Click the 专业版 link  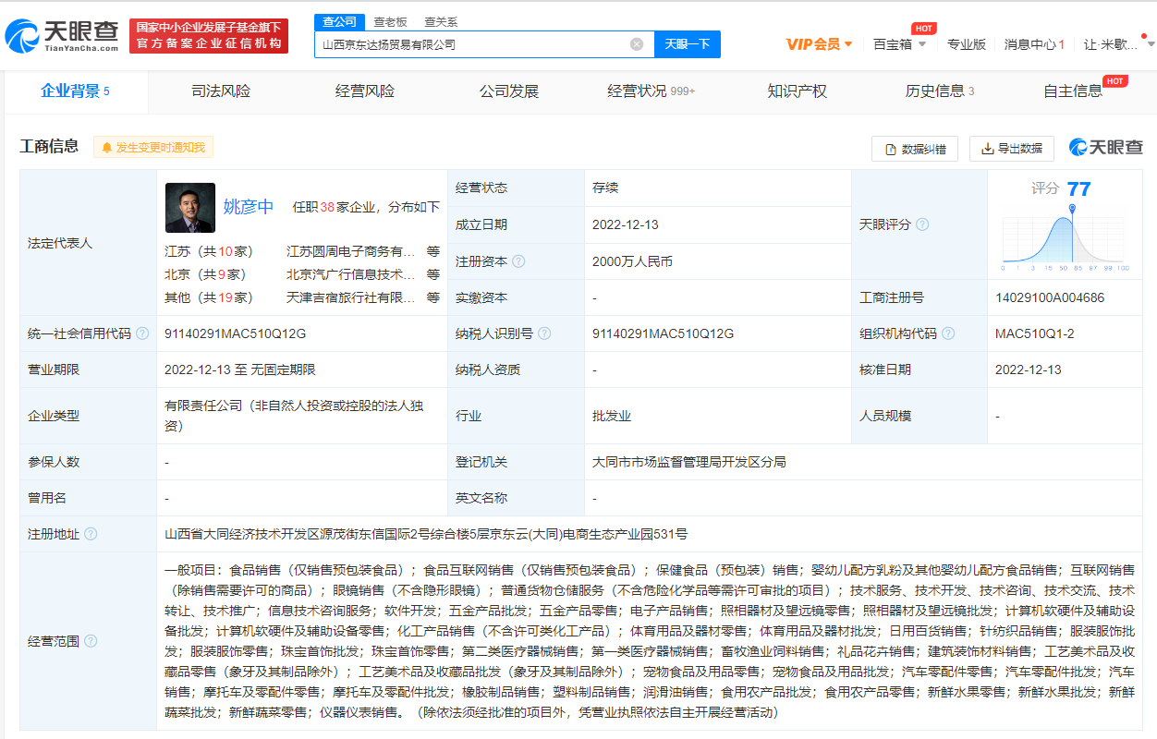click(967, 44)
